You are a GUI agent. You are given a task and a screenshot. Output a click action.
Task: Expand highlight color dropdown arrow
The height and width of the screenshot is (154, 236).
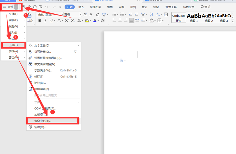[x=90, y=21]
